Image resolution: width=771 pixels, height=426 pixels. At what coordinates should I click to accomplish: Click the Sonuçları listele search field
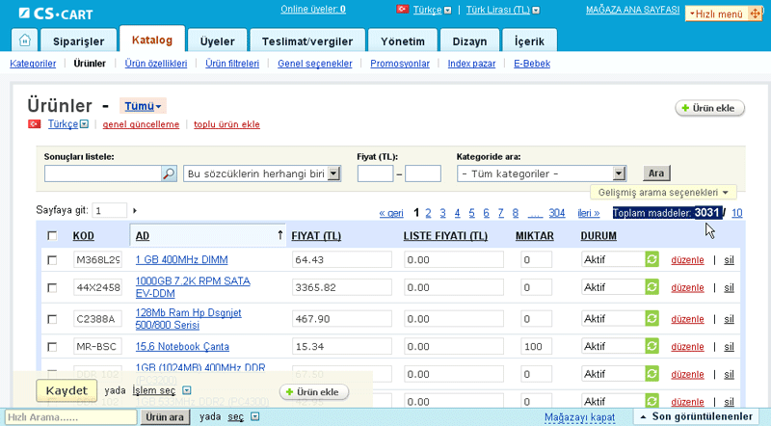click(x=103, y=173)
